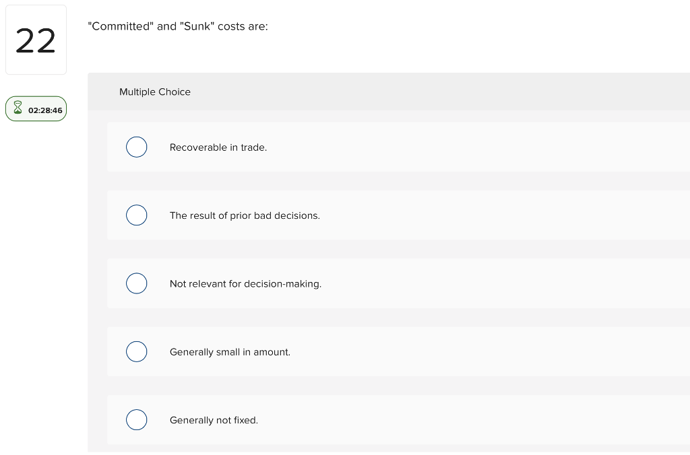The height and width of the screenshot is (455, 690).
Task: Click the answer text "Recoverable in trade."
Action: click(218, 147)
